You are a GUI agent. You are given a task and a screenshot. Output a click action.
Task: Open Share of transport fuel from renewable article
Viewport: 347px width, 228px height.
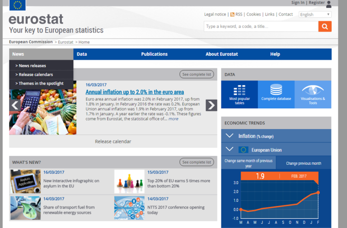point(69,210)
